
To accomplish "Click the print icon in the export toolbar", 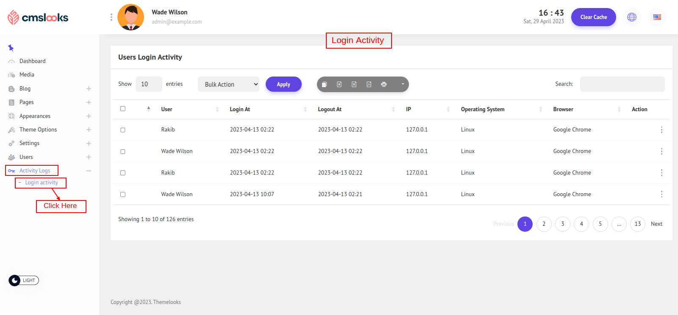I will pos(383,85).
